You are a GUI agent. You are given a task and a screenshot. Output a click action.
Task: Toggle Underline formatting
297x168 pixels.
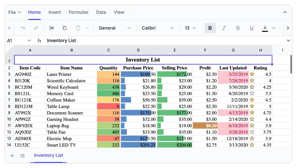(x=251, y=28)
